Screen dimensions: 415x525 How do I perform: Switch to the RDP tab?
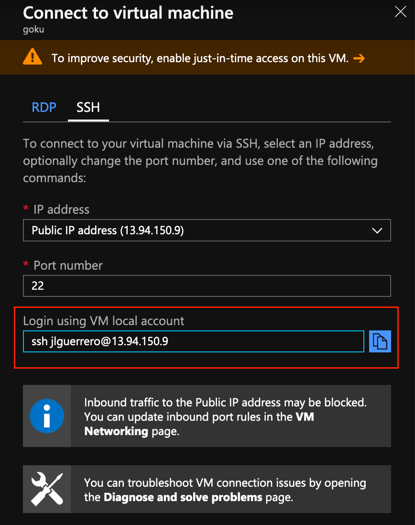coord(44,107)
